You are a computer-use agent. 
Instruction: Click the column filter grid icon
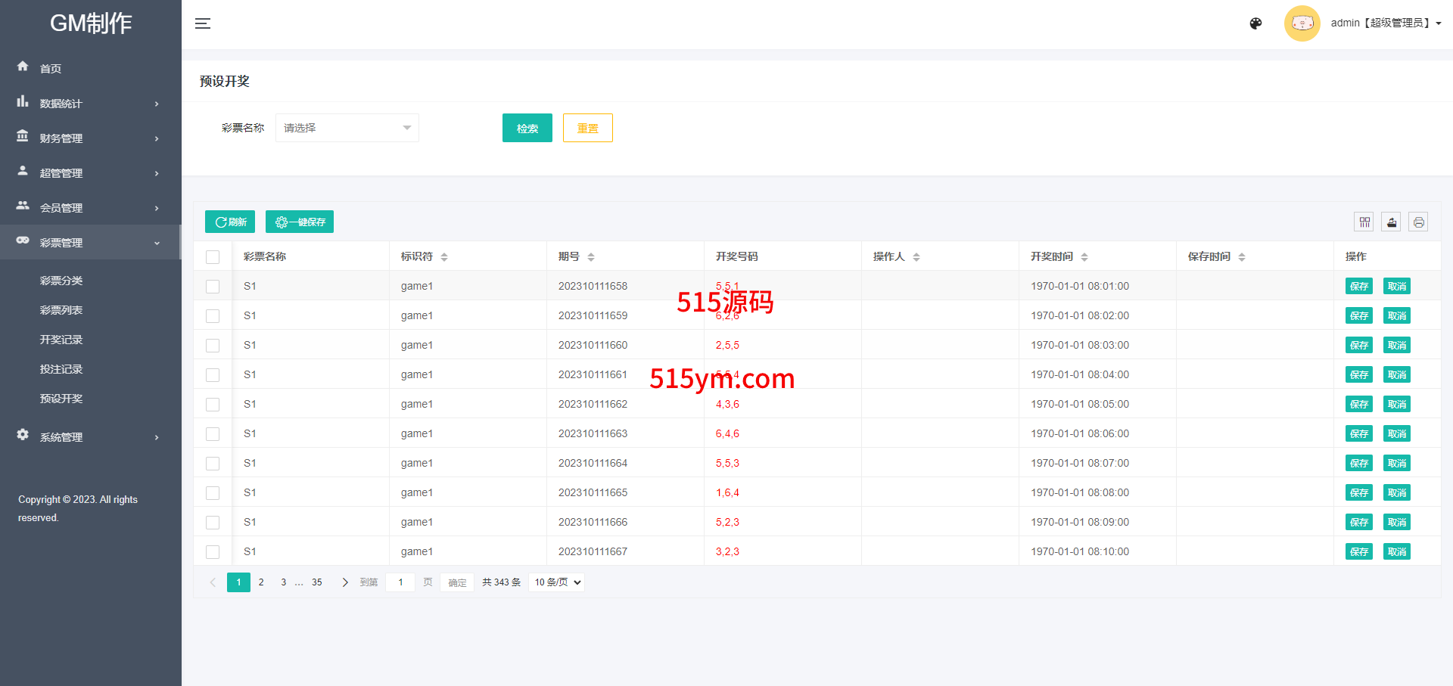pos(1364,222)
